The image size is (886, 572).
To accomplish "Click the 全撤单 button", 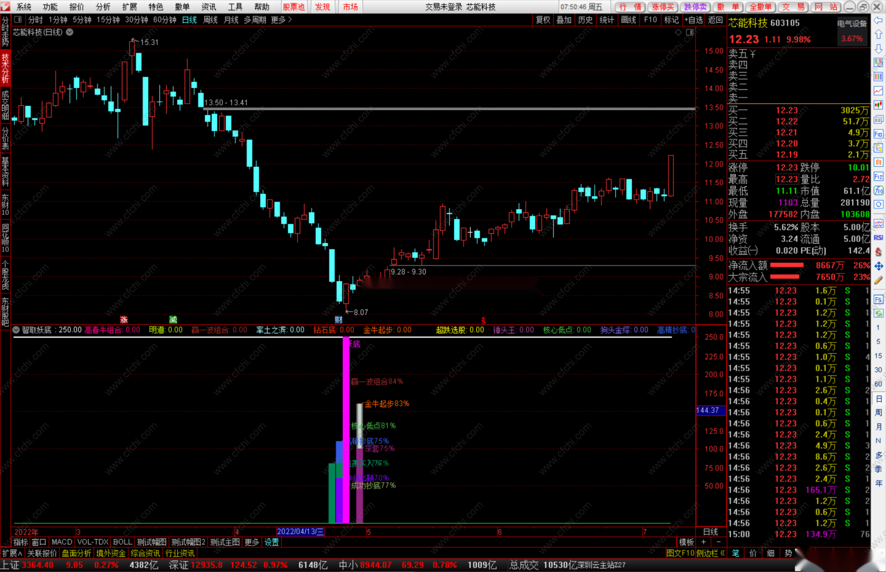I will tap(760, 7).
